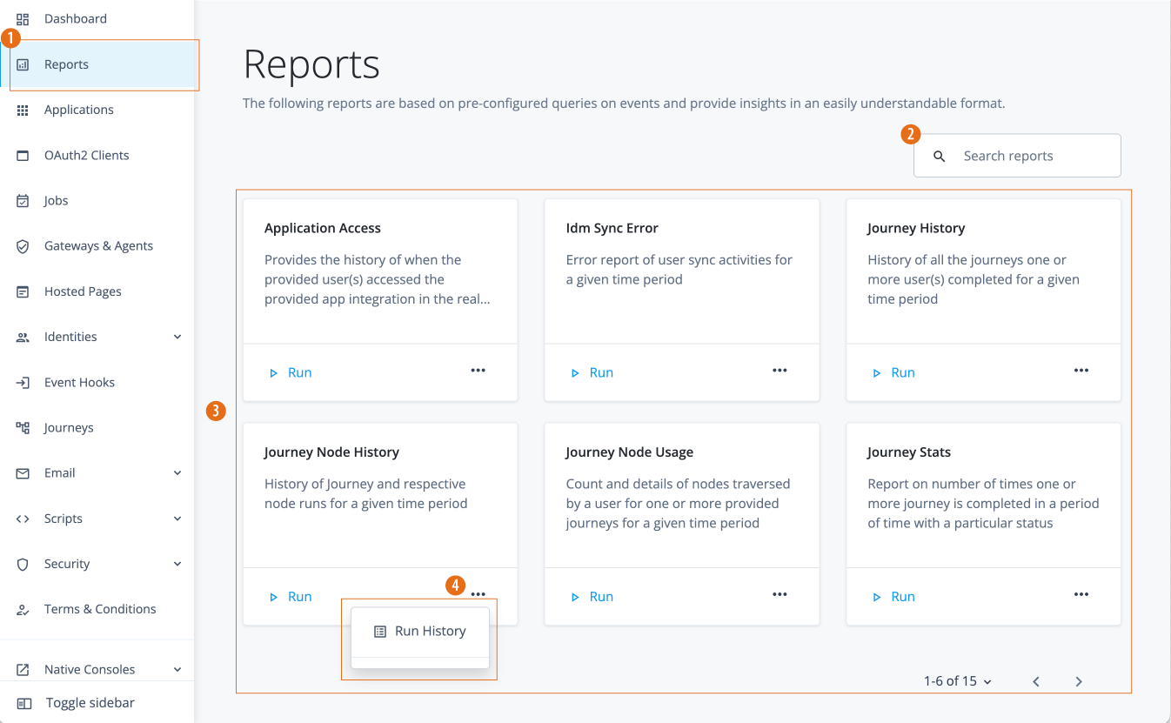Select the Applications grid icon
The image size is (1171, 723).
pos(23,110)
